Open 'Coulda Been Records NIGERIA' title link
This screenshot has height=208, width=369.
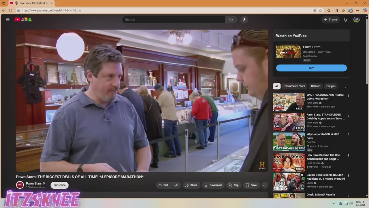[x=325, y=177]
